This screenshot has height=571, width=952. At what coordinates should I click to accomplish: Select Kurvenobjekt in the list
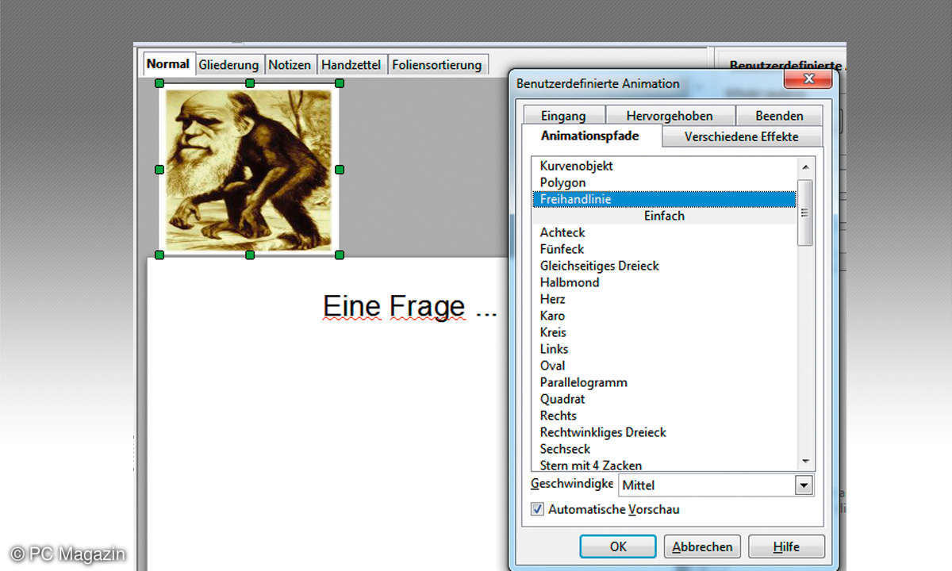(664, 166)
